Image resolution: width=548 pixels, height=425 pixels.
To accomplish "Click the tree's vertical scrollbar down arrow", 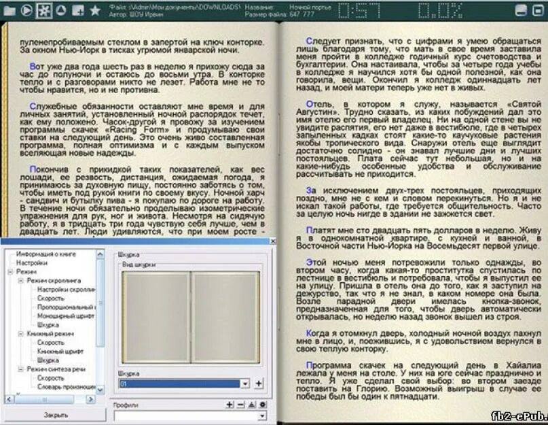I will point(100,390).
